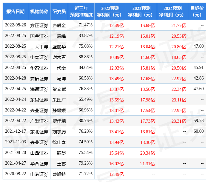
Task: Click the 近三年预测准确度 column header
Action: click(81, 12)
